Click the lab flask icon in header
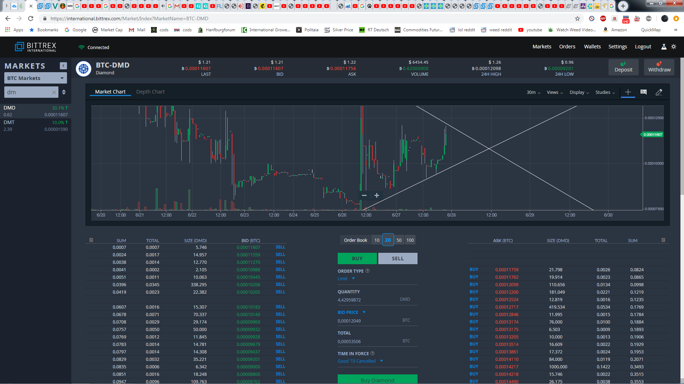Image resolution: width=684 pixels, height=384 pixels. [664, 47]
